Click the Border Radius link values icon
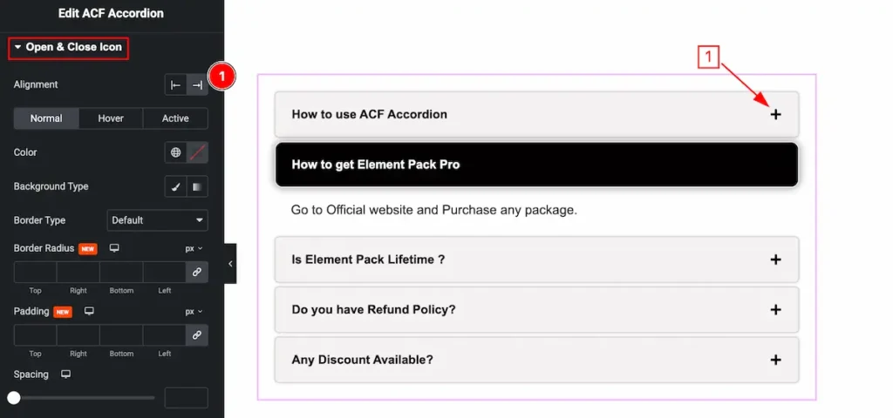893x418 pixels. pos(197,273)
